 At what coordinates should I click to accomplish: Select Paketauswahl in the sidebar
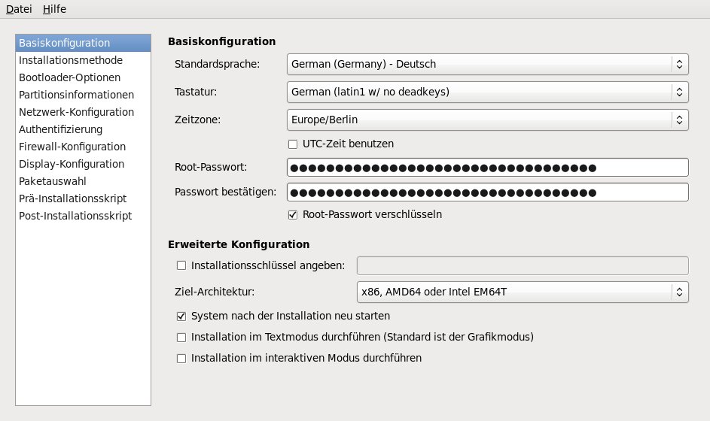[x=53, y=181]
